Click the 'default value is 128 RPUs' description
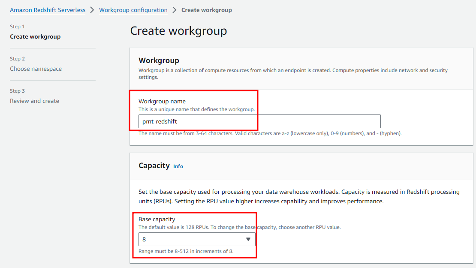 (x=240, y=227)
